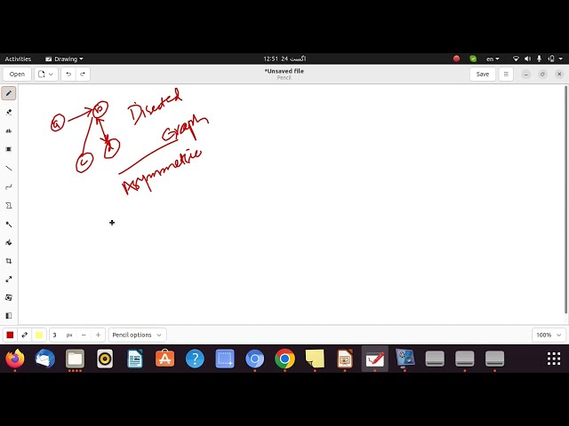
Task: Open Chromium browser from the dock
Action: click(255, 359)
